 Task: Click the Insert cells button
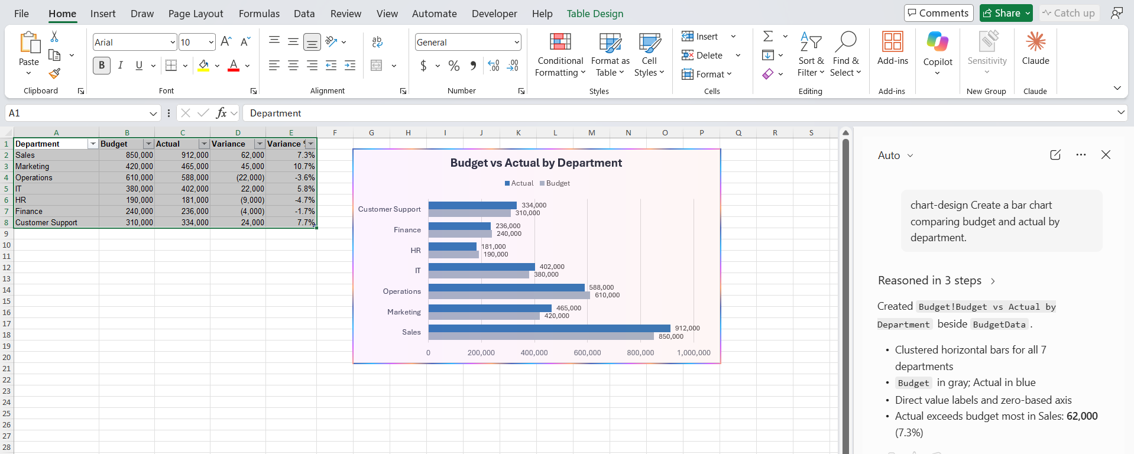pos(700,36)
